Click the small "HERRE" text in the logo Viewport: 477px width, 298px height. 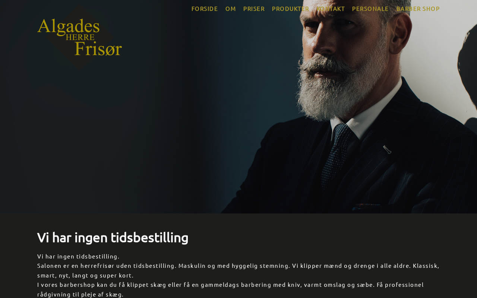(80, 37)
